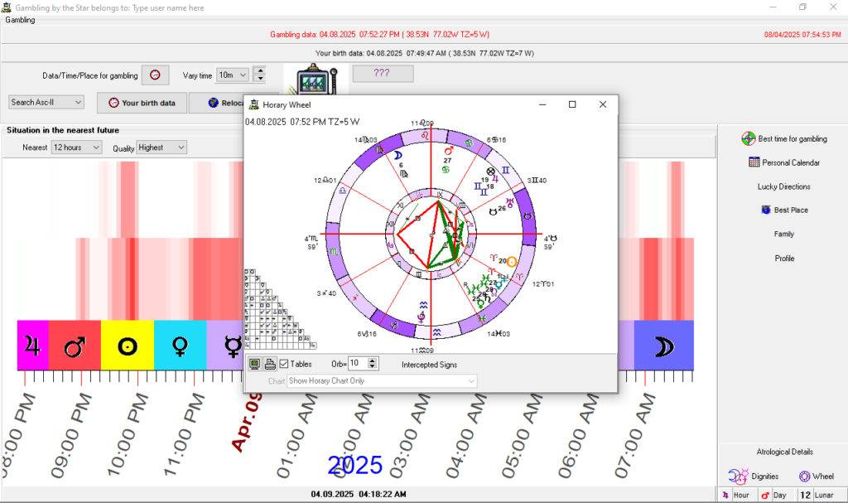Click the Moon symbol in the chart wheel
The image size is (848, 503).
[x=398, y=156]
